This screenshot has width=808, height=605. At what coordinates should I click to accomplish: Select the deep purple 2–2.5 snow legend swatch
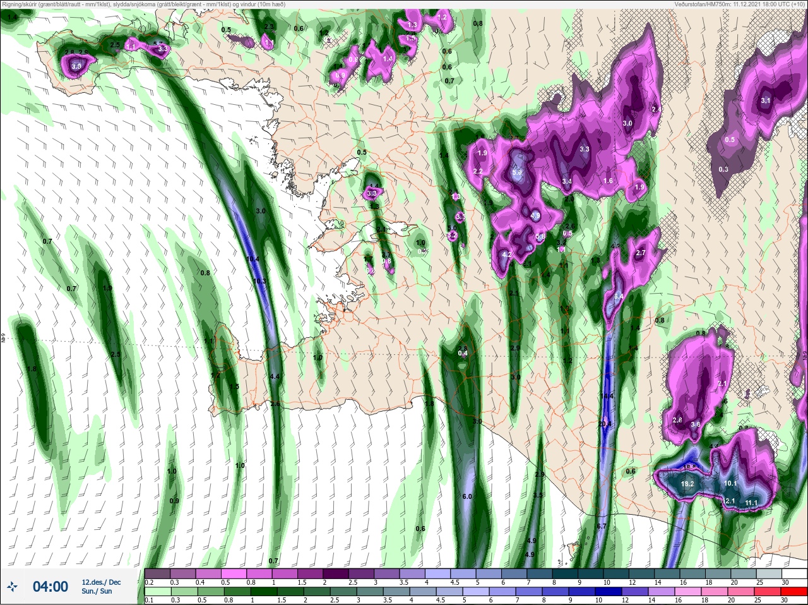pos(336,573)
